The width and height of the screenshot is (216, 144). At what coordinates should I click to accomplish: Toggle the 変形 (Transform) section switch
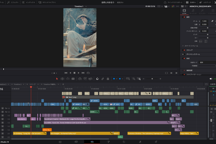[x=184, y=17]
